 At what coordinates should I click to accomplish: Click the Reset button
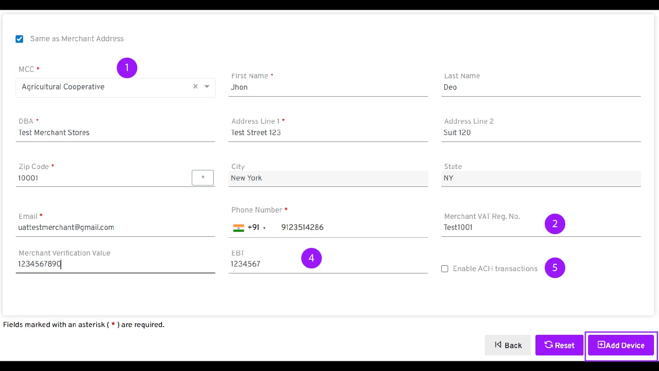point(559,345)
